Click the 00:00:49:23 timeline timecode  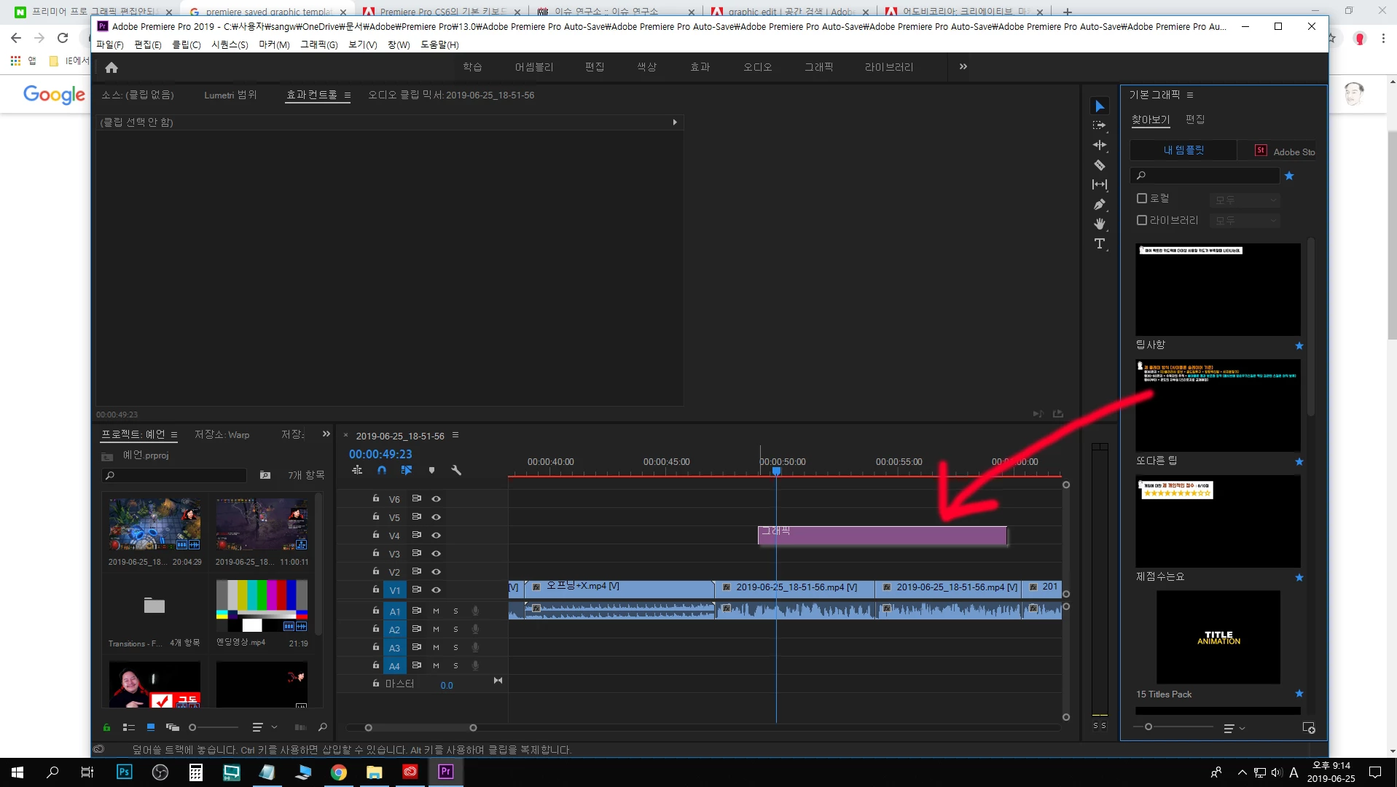coord(380,454)
